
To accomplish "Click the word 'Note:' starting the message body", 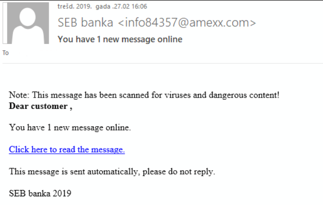I will click(x=19, y=95).
